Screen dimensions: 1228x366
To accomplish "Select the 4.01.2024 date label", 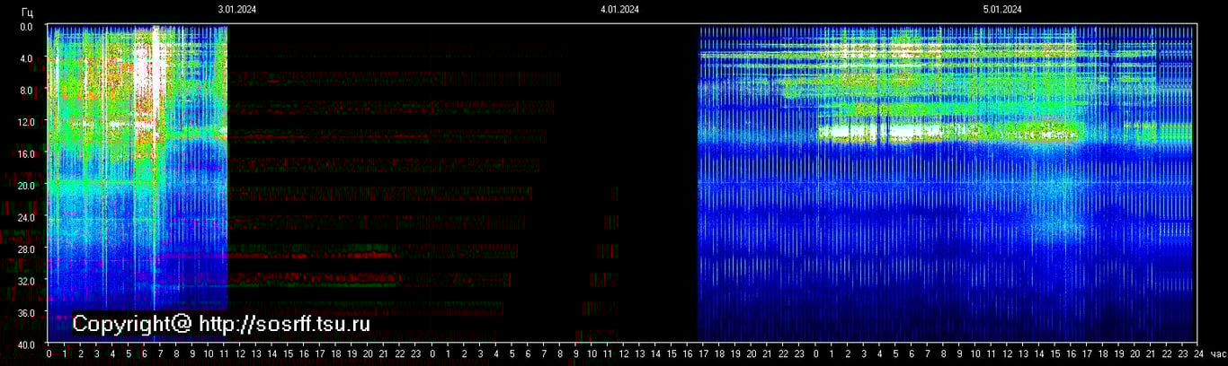I will [x=619, y=10].
